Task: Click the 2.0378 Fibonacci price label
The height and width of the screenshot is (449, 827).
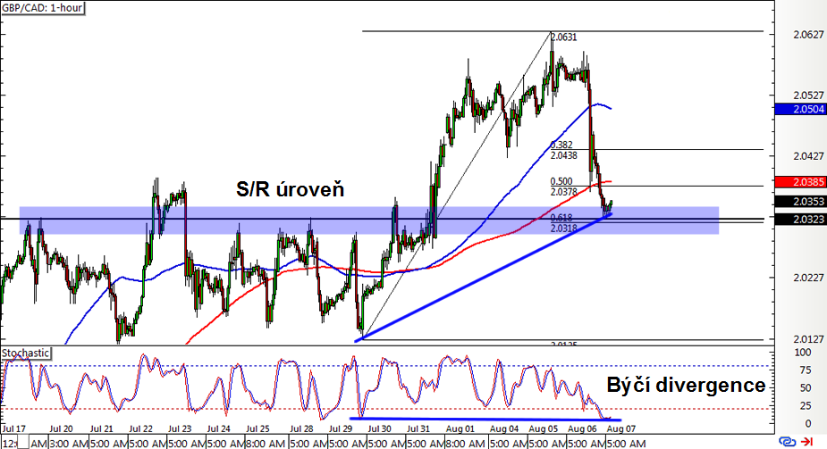Action: (564, 192)
